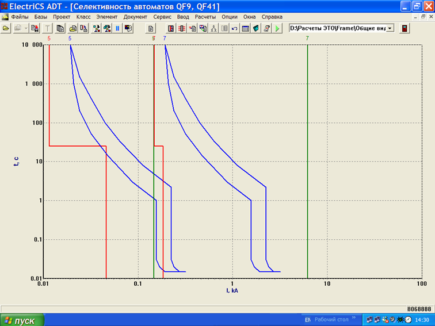The height and width of the screenshot is (326, 435).
Task: Click the Рабочий стол taskbar toolbar
Action: tap(331, 320)
